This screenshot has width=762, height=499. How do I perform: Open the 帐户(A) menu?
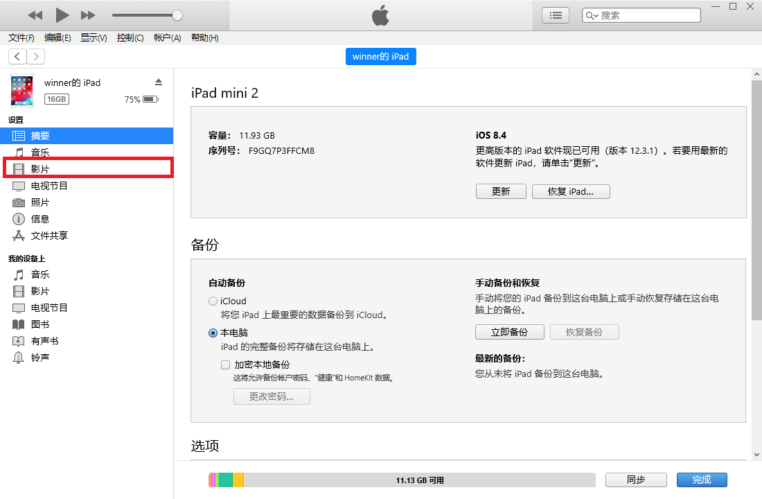point(167,38)
